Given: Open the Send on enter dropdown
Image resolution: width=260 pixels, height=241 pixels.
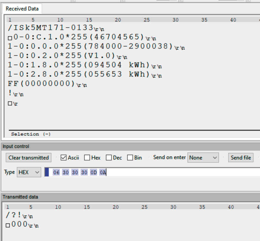Looking at the screenshot, I should pos(203,158).
